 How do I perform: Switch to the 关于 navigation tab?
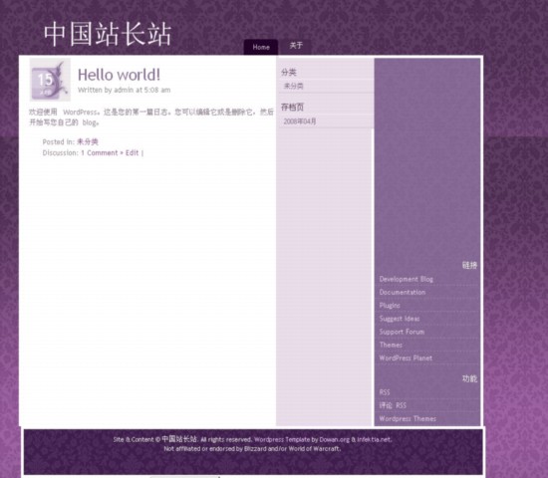[296, 46]
